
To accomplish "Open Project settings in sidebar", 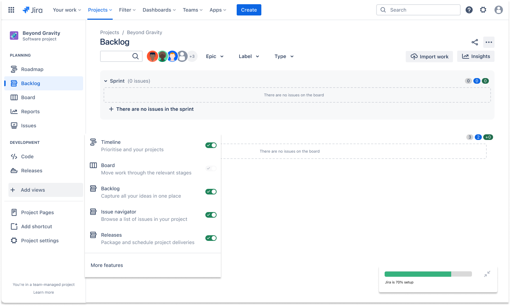I will pyautogui.click(x=44, y=241).
